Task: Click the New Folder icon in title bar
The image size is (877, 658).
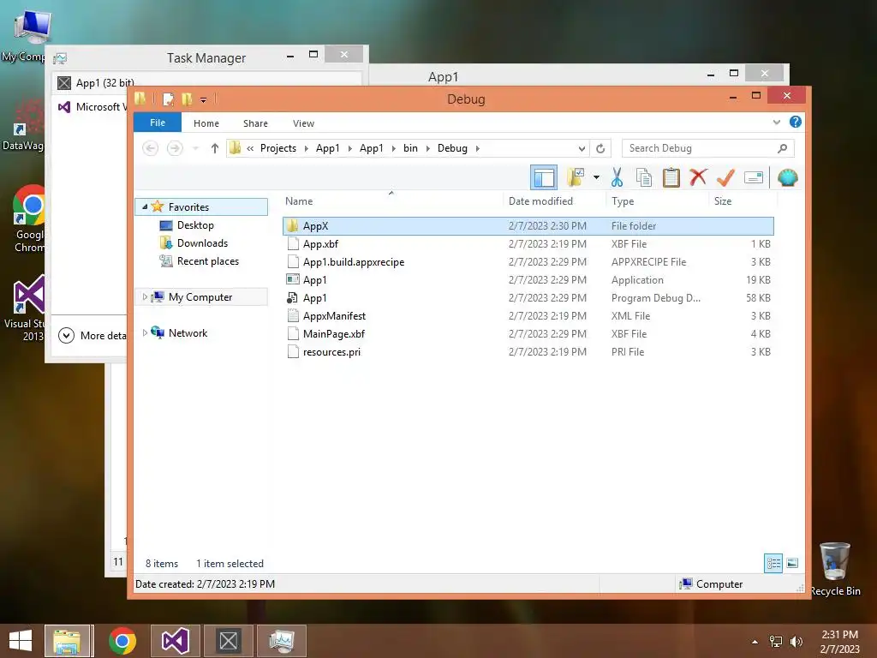Action: [187, 99]
